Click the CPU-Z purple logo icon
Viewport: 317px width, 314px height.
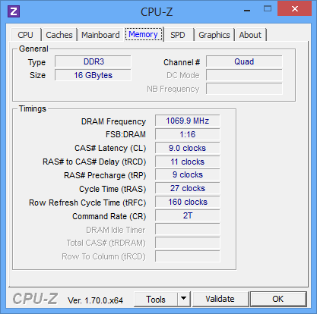(14, 11)
